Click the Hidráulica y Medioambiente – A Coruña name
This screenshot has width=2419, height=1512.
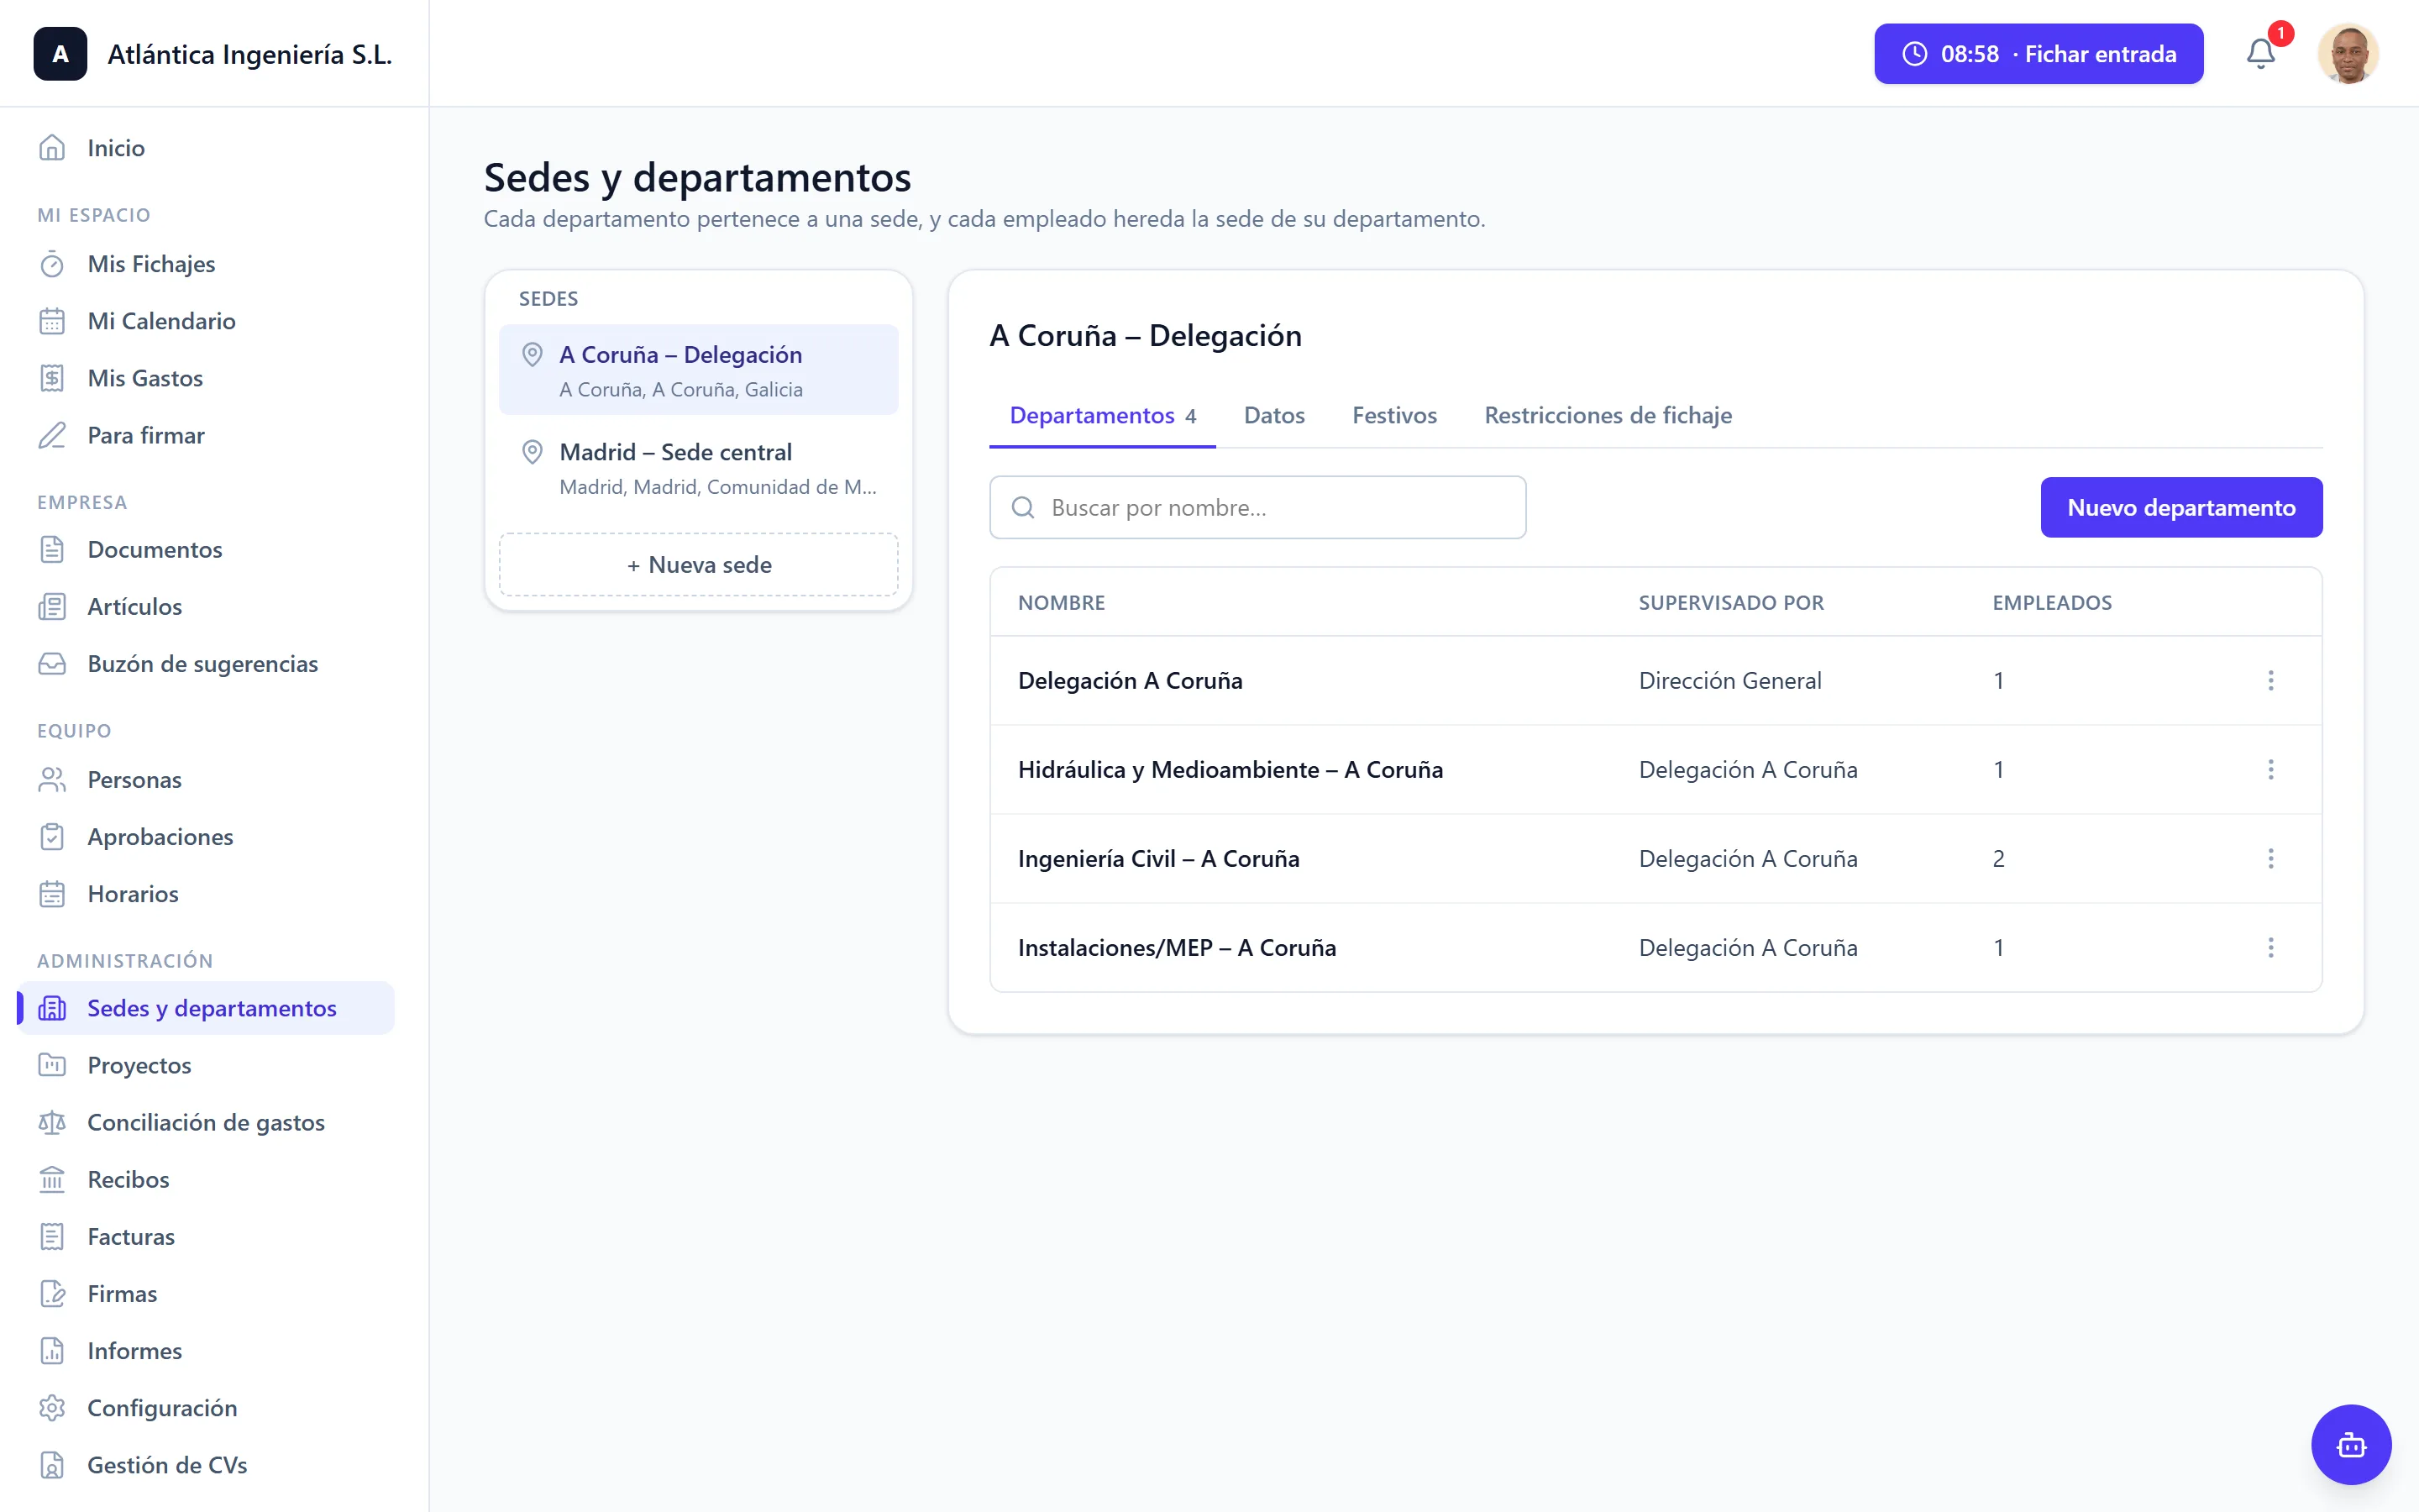coord(1230,769)
